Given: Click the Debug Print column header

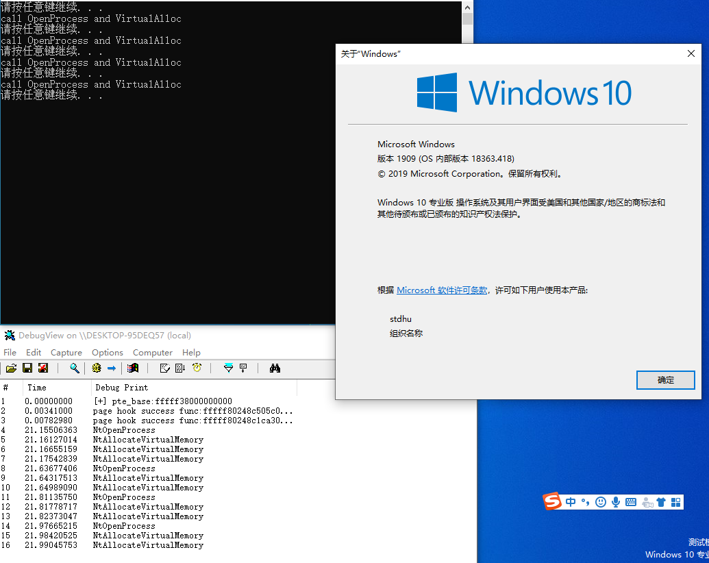Looking at the screenshot, I should point(195,388).
